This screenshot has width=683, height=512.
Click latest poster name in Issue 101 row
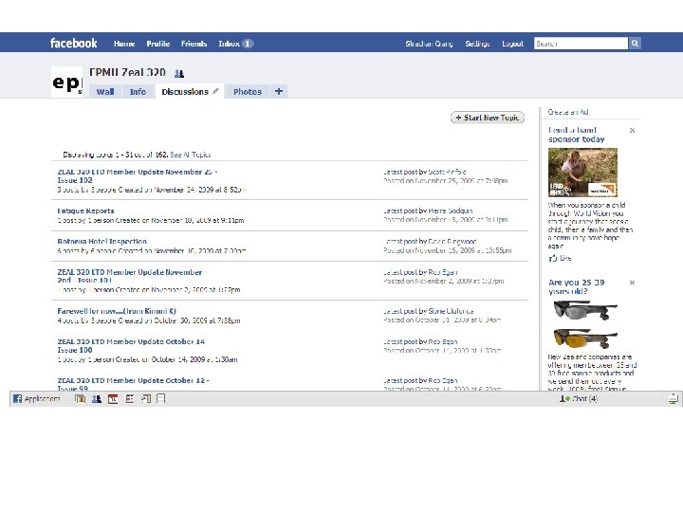click(443, 272)
